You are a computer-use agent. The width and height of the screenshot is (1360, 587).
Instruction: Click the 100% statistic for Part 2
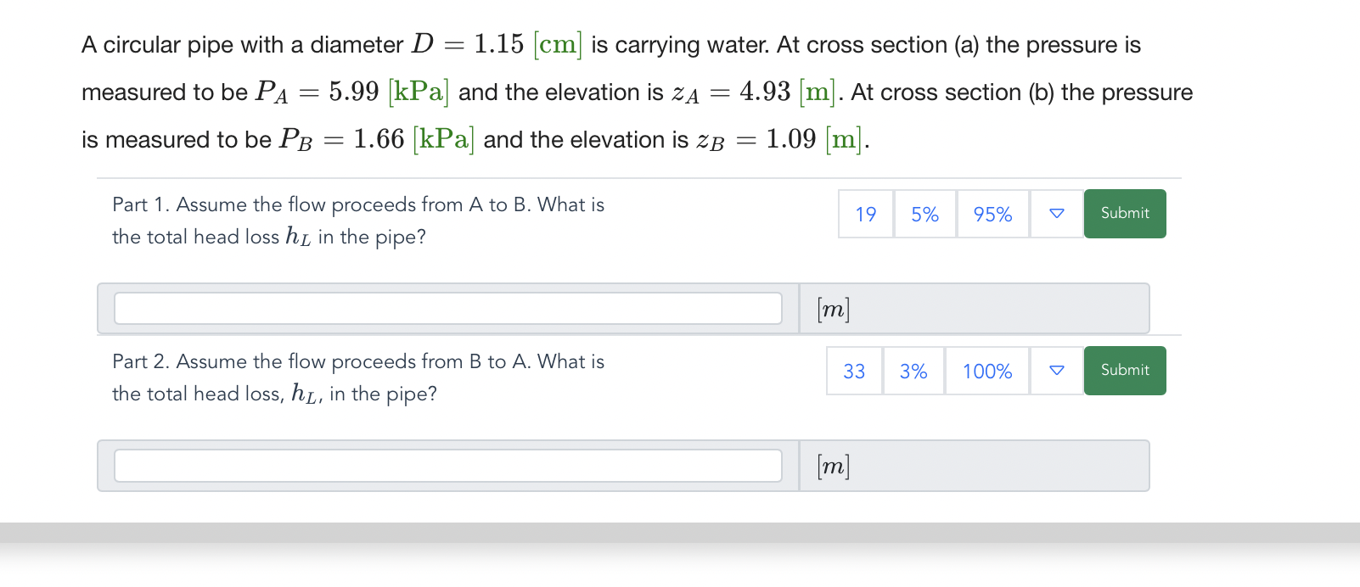pyautogui.click(x=987, y=372)
